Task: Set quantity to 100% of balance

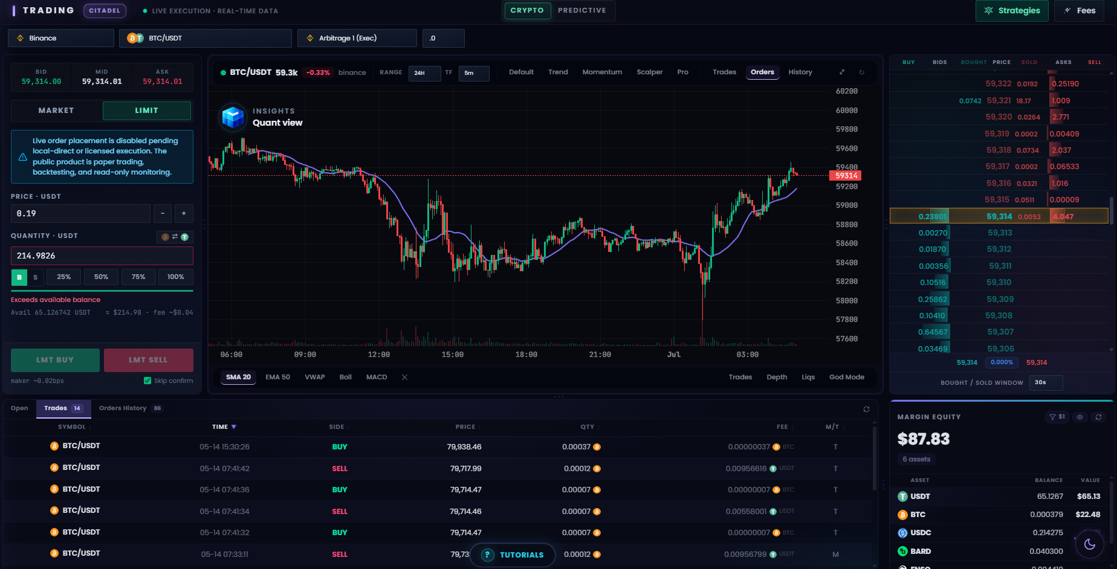Action: tap(176, 277)
